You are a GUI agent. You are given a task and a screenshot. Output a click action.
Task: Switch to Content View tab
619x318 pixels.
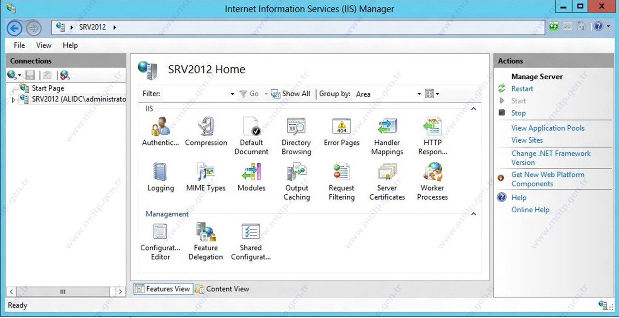pyautogui.click(x=222, y=289)
